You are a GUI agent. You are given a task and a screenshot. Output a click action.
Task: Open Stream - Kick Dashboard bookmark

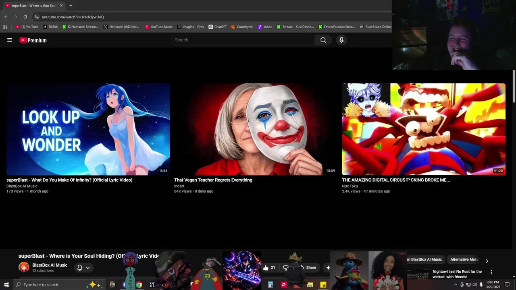295,27
